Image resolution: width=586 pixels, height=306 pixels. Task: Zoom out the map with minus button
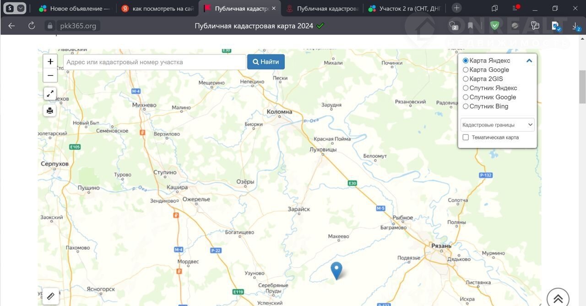pyautogui.click(x=50, y=75)
